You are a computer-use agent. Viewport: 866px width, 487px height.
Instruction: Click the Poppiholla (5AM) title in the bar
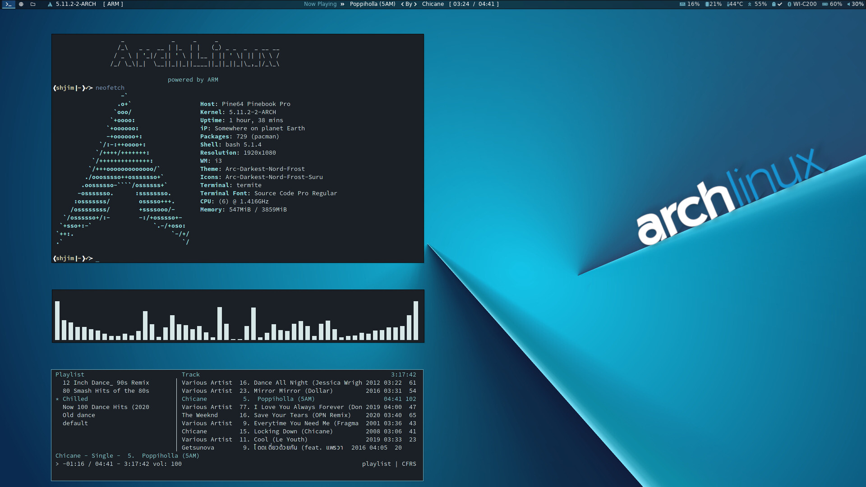tap(373, 4)
